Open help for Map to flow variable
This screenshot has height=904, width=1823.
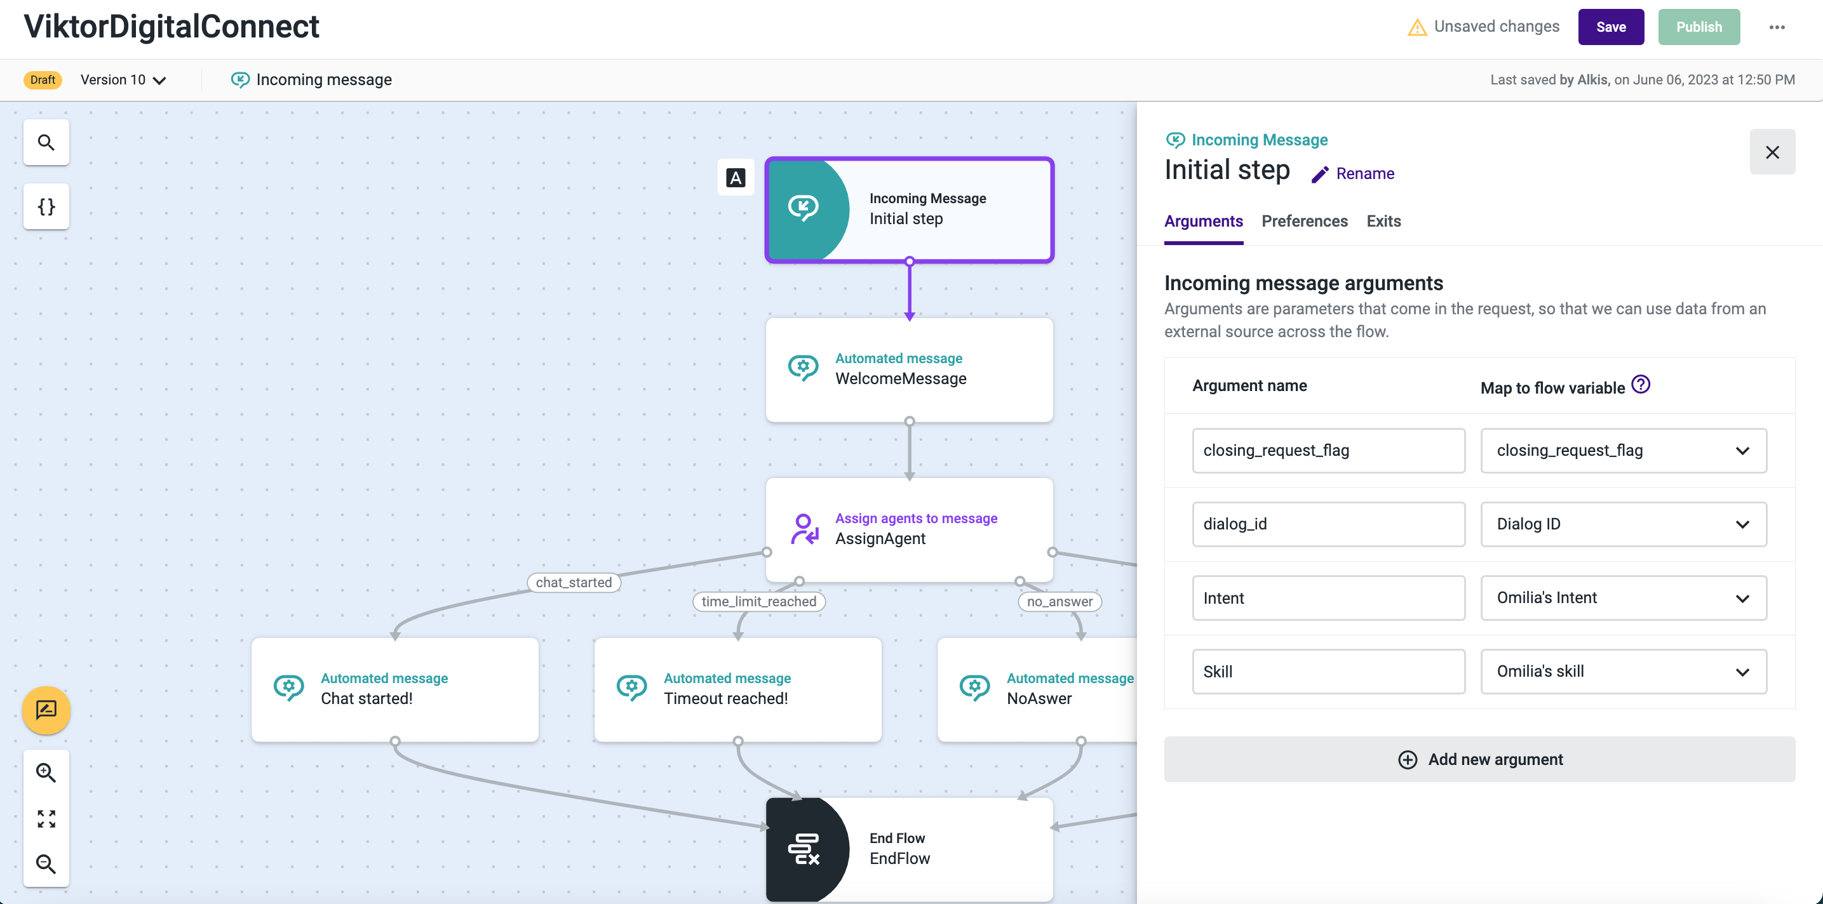point(1641,385)
